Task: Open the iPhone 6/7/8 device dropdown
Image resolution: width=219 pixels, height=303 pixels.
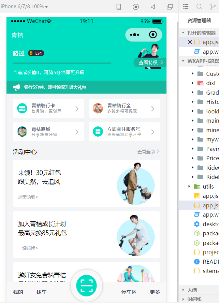Action: click(x=24, y=6)
